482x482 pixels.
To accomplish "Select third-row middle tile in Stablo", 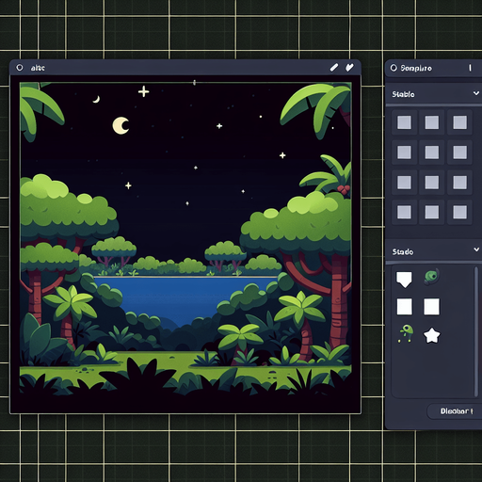I will tap(432, 183).
